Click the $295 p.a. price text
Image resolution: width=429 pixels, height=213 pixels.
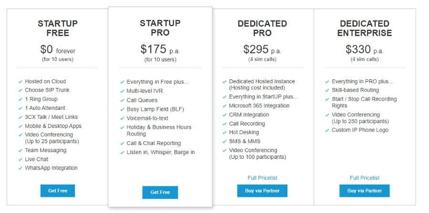pos(262,49)
